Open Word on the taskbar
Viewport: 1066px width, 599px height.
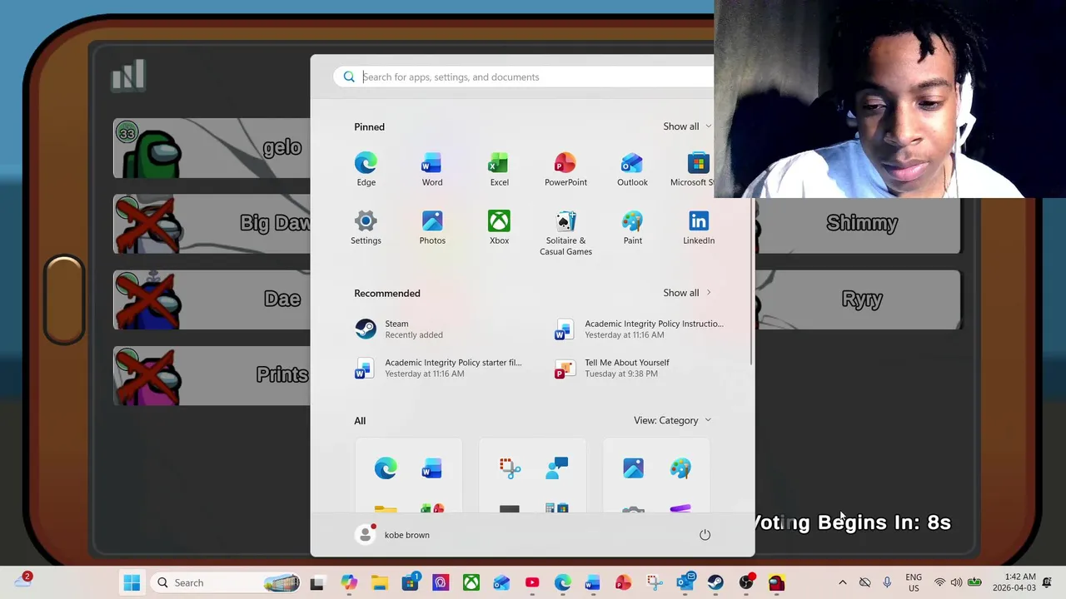click(592, 582)
